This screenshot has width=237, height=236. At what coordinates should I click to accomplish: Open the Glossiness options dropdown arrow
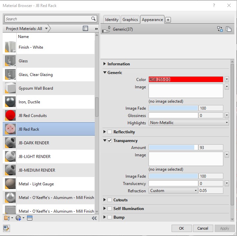pyautogui.click(x=227, y=115)
